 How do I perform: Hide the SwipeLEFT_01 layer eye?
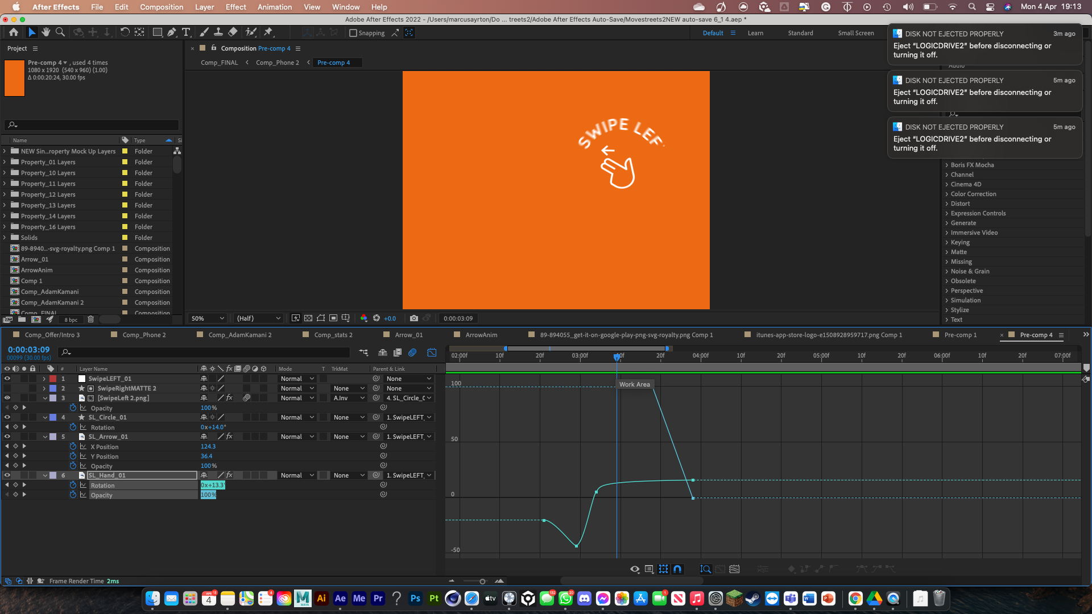tap(7, 379)
